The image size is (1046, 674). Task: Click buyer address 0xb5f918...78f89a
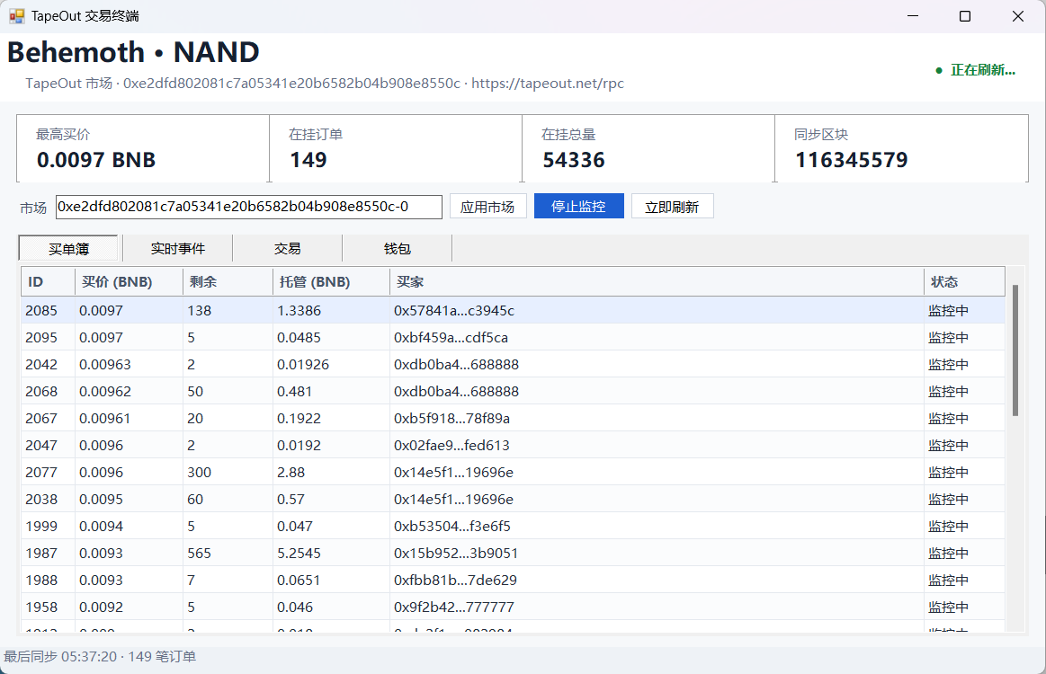pyautogui.click(x=451, y=419)
